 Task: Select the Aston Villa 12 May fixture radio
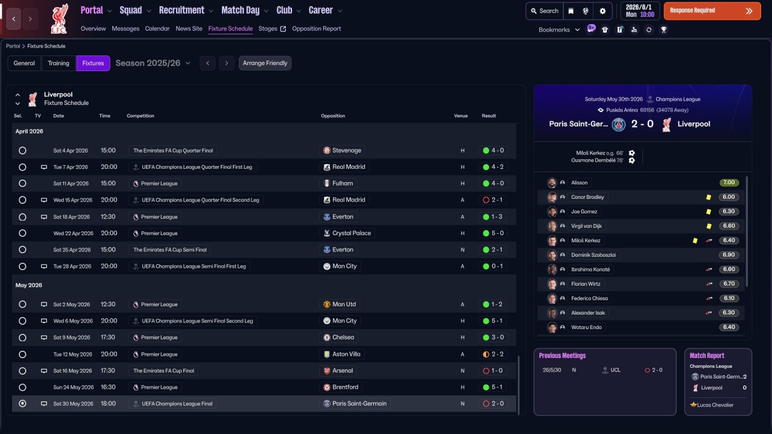point(22,354)
